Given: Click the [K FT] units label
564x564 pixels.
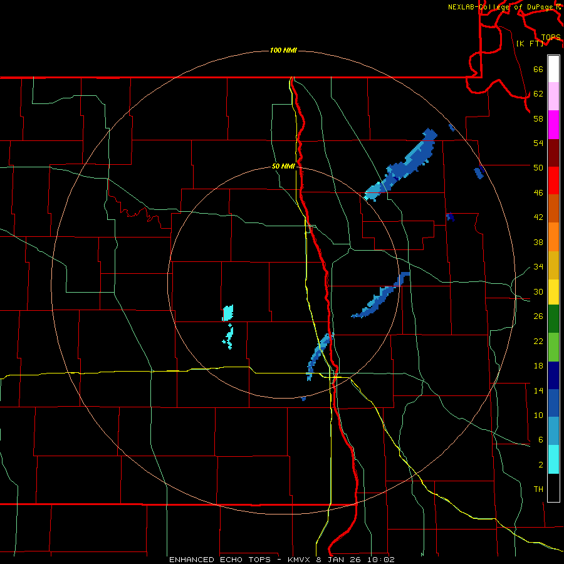Looking at the screenshot, I should tap(530, 44).
